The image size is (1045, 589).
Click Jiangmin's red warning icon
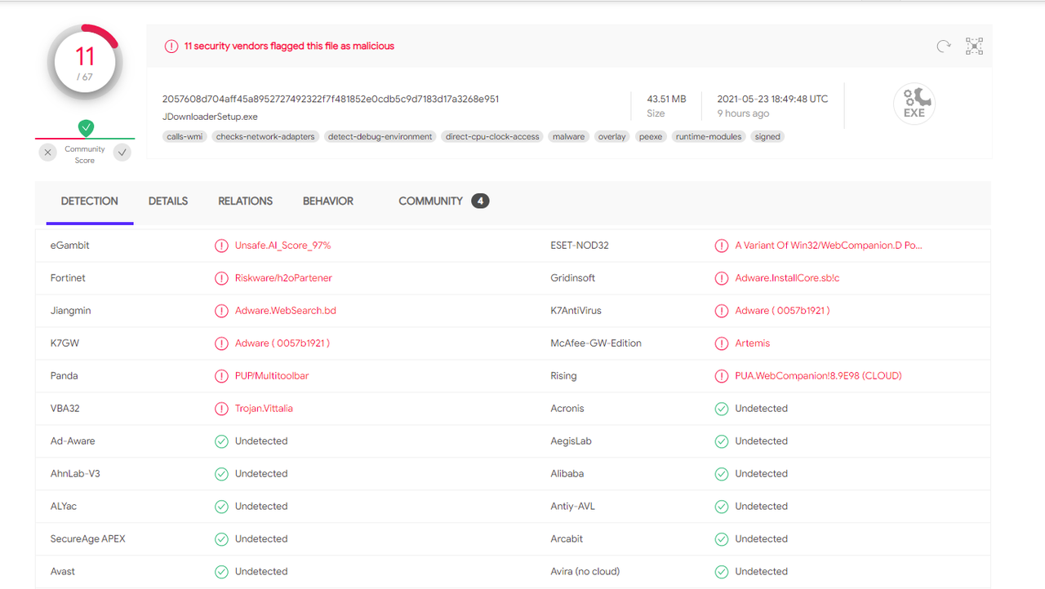coord(221,311)
